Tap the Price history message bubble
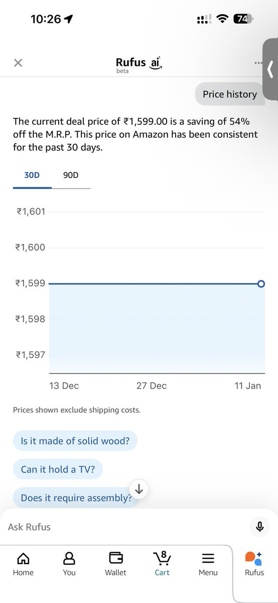 229,94
